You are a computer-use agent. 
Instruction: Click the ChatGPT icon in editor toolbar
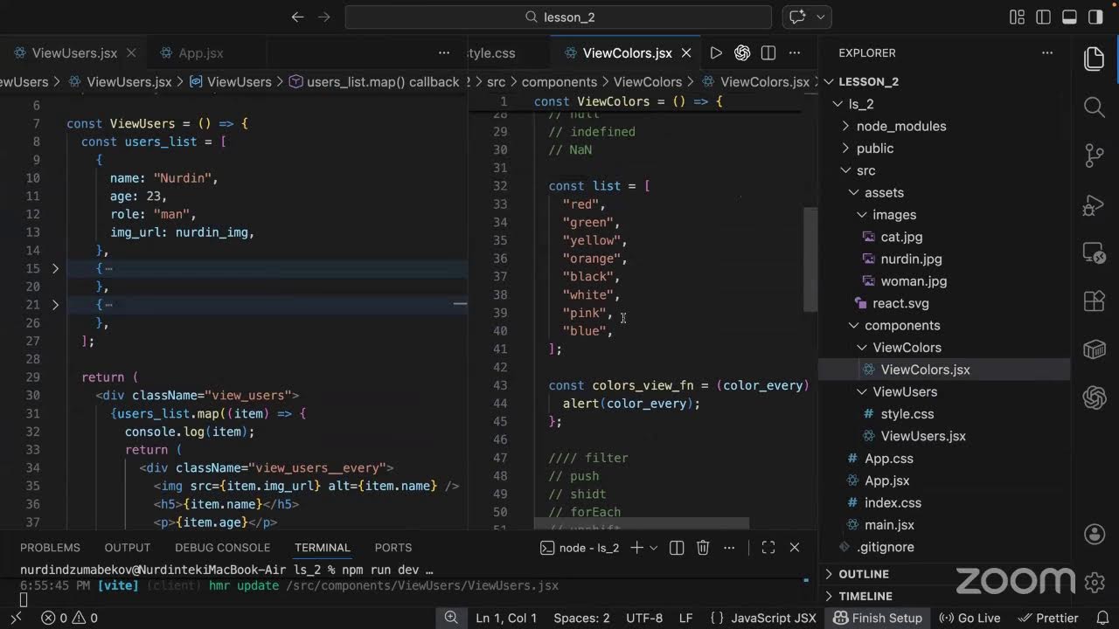742,53
